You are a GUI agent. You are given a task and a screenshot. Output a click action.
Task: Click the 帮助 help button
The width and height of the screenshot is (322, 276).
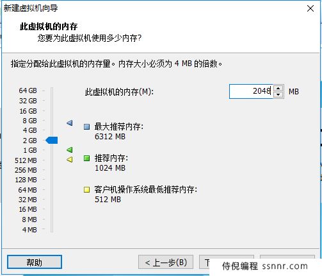point(35,262)
